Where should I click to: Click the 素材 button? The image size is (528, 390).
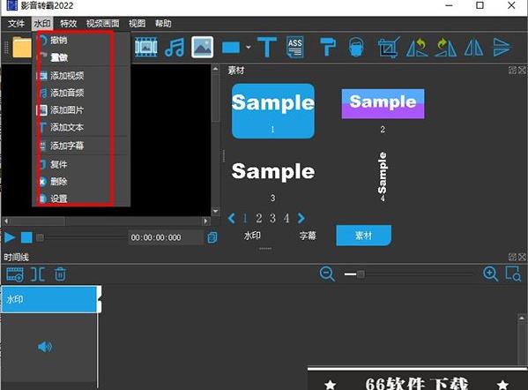(364, 236)
